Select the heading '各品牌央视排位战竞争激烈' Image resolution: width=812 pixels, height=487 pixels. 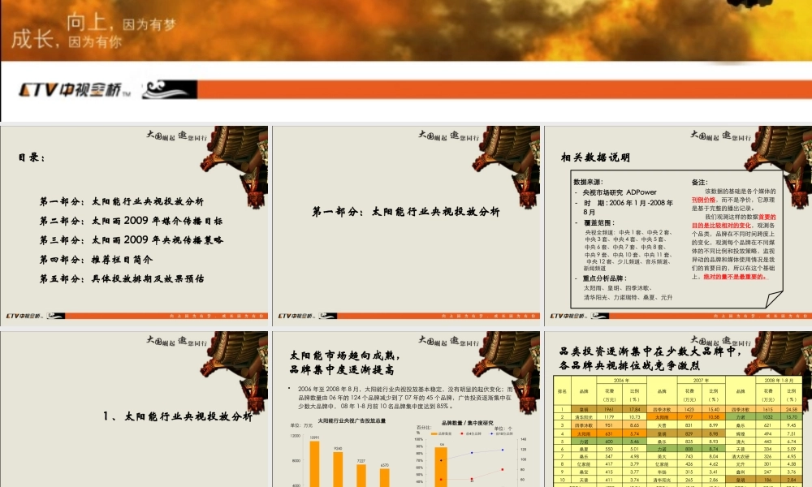[x=630, y=365]
